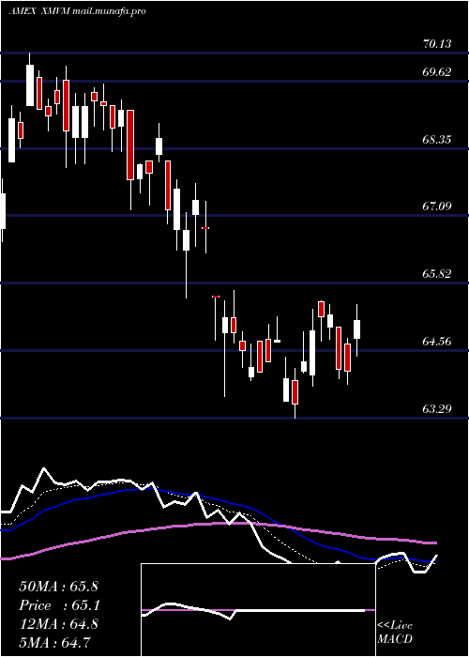Click the <<Live MACD label
Screen dimensions: 469x657
click(395, 632)
